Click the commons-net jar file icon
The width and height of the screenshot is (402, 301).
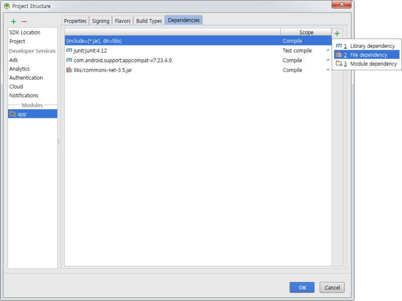[69, 70]
